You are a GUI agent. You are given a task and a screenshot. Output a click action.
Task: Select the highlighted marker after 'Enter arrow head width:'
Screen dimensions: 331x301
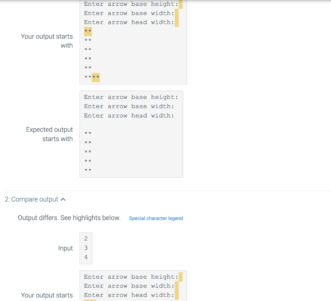click(177, 22)
